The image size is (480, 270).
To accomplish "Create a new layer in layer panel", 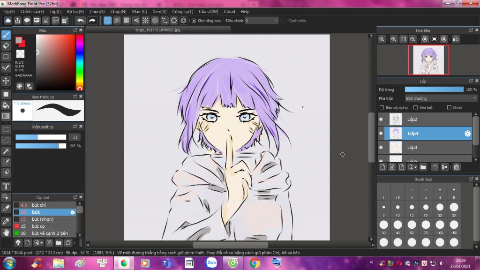I will (x=382, y=167).
